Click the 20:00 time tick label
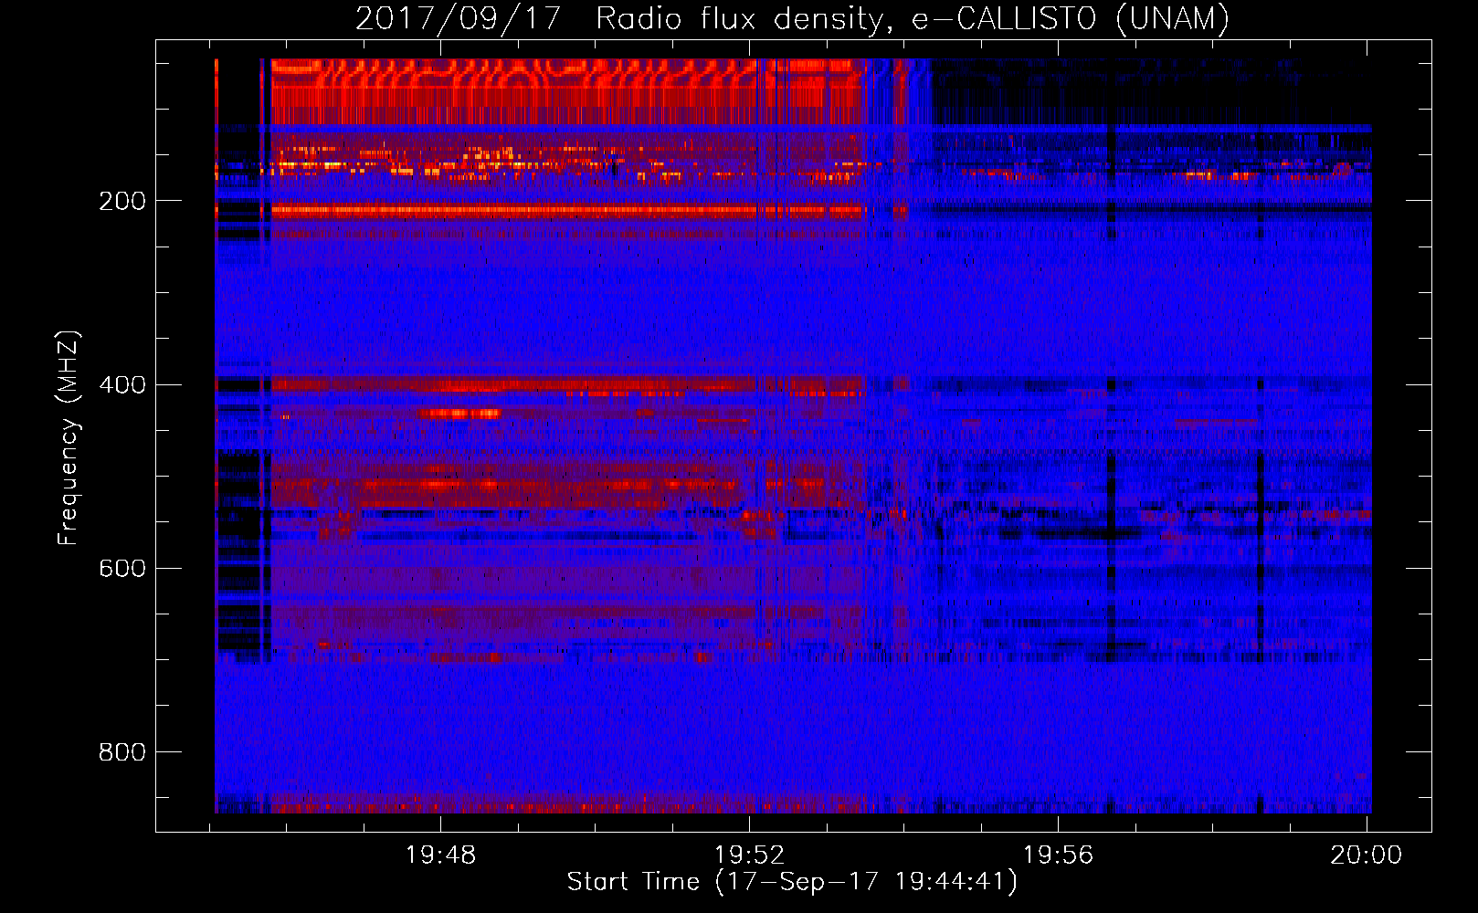The image size is (1478, 913). pyautogui.click(x=1366, y=855)
